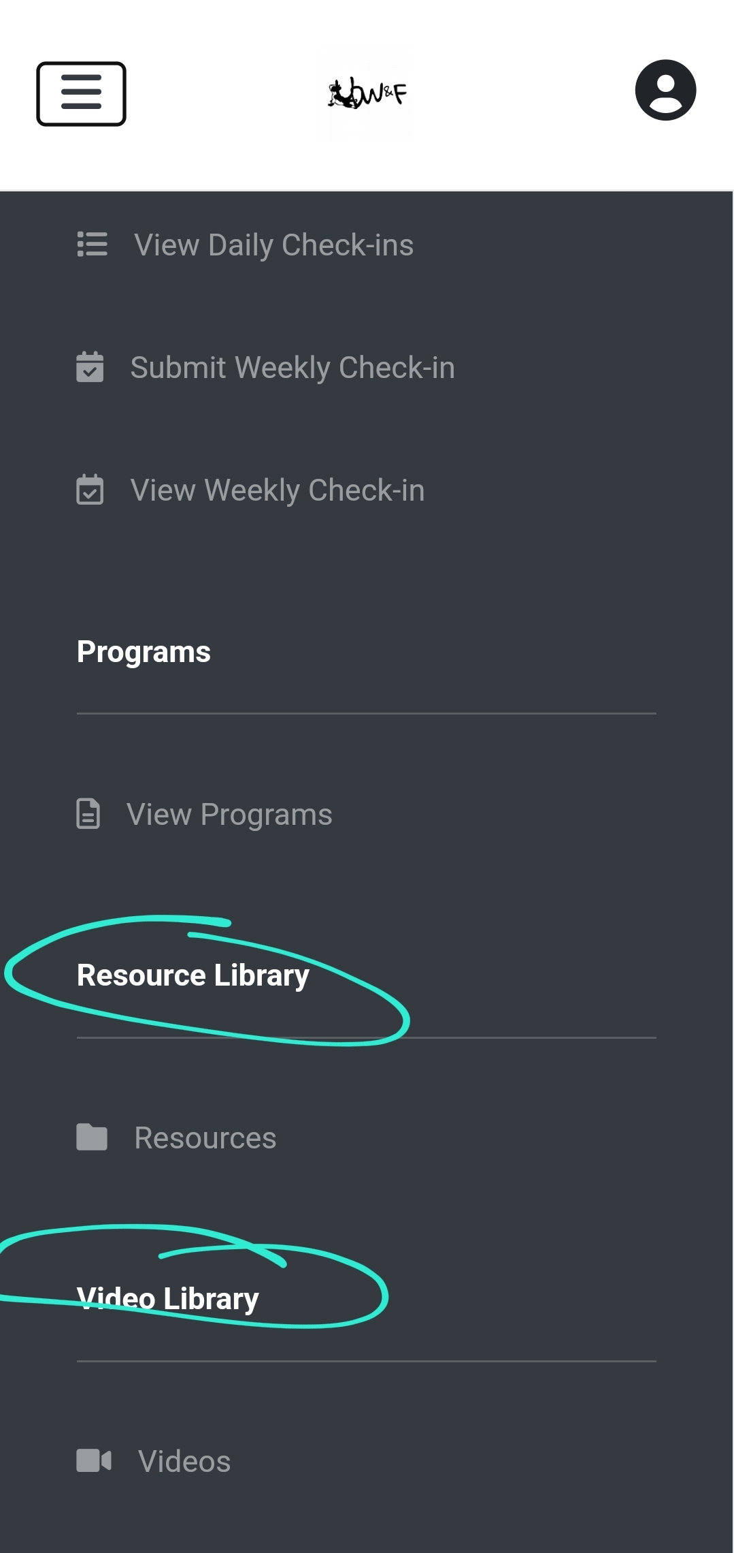Click the calendar icon beside Submit Weekly Check-in
The height and width of the screenshot is (1553, 734).
(90, 367)
